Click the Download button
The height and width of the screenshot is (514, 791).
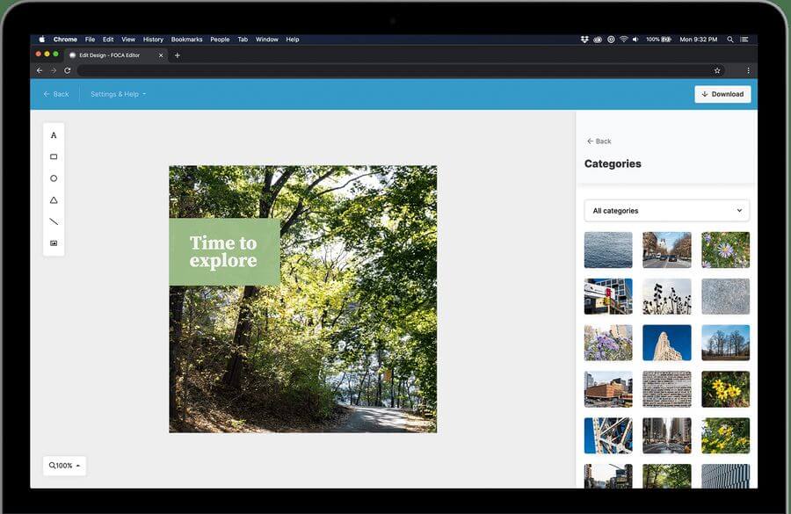pos(722,94)
